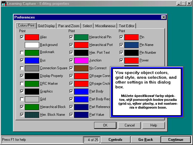Enable the Grid print checkbox

click(x=22, y=99)
